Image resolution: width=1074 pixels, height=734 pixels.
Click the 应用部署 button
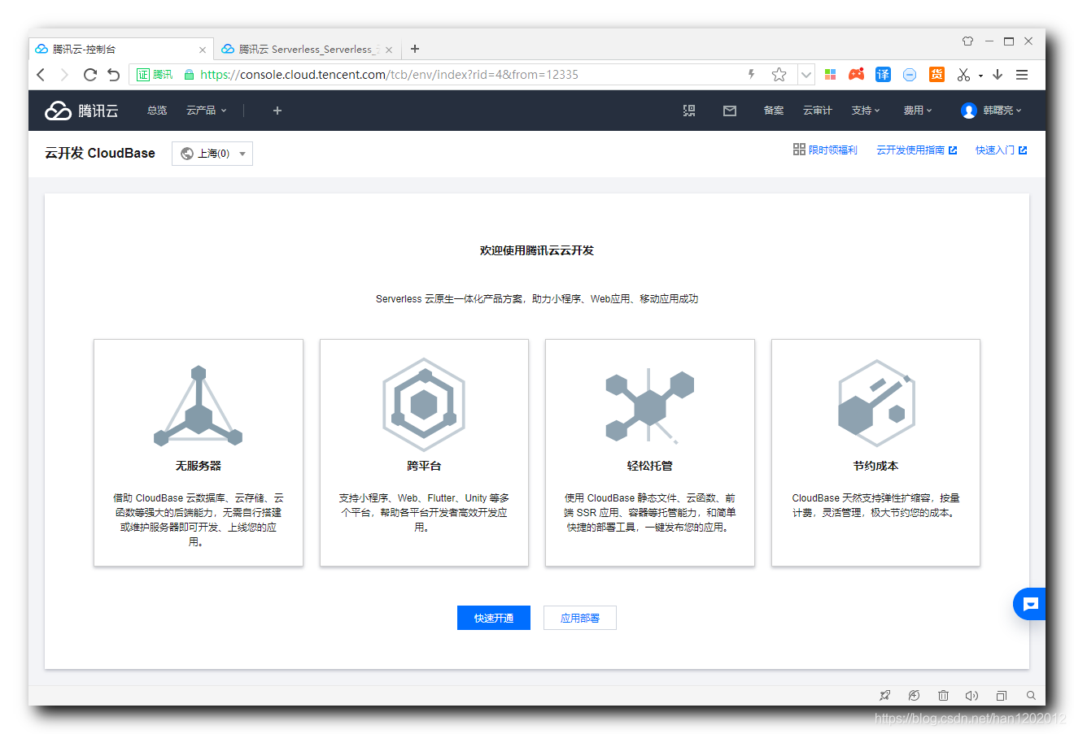point(580,618)
